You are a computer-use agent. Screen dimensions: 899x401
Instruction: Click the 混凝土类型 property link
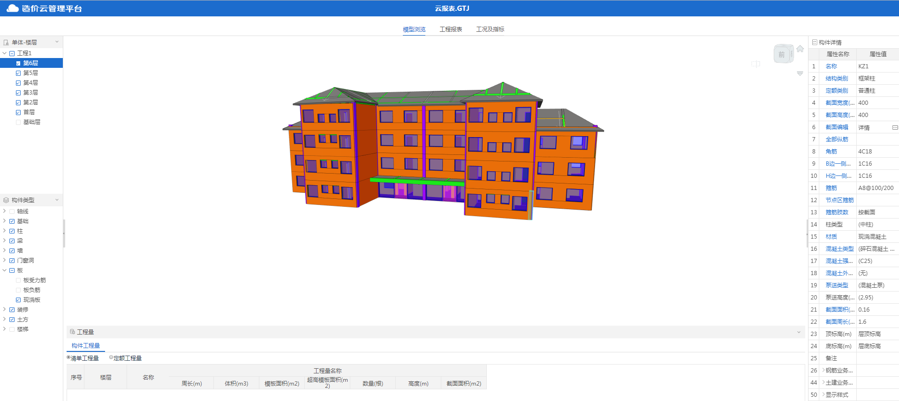(839, 249)
